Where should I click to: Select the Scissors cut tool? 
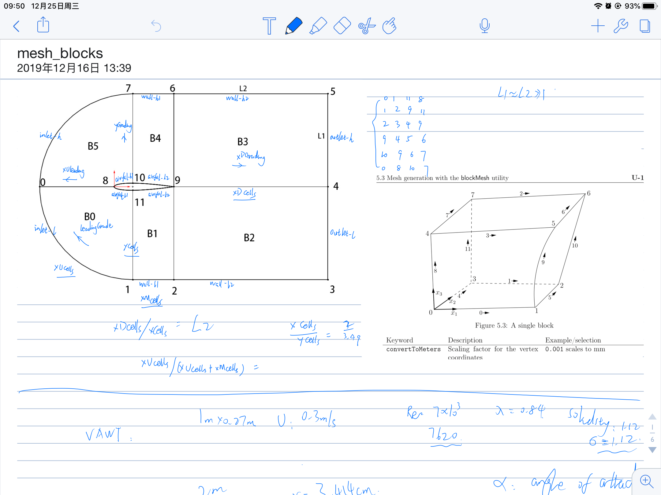click(x=367, y=26)
